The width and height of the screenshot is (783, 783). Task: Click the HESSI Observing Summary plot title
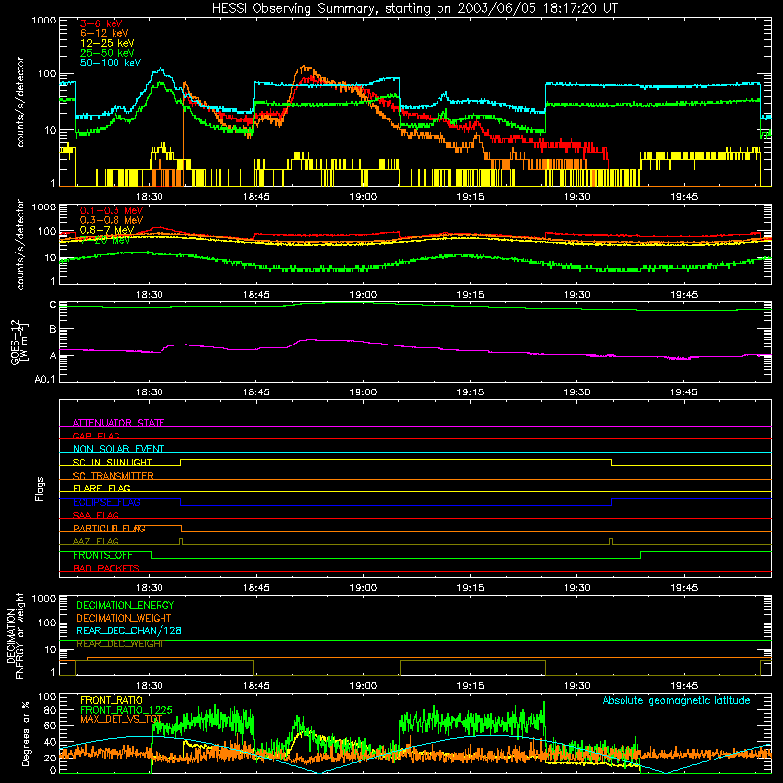[414, 9]
